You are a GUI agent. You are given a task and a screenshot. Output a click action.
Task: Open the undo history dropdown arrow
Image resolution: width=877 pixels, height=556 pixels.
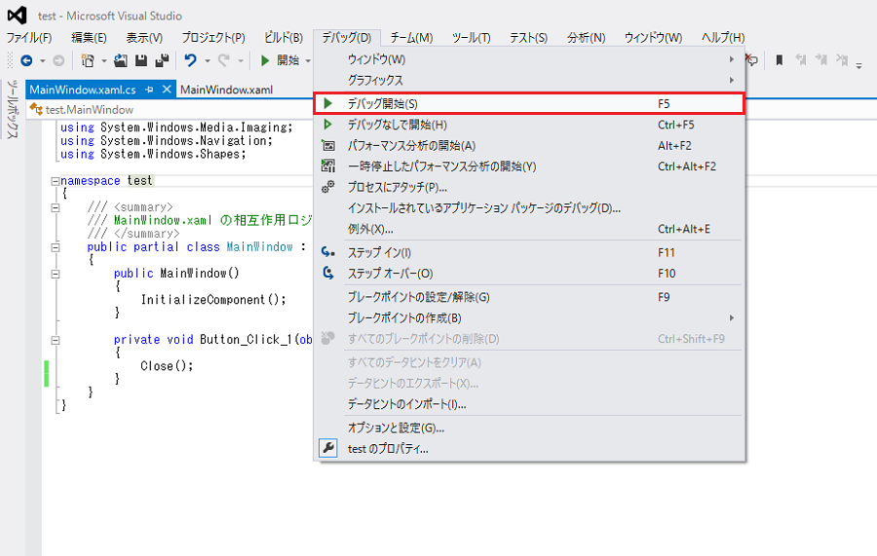coord(207,60)
